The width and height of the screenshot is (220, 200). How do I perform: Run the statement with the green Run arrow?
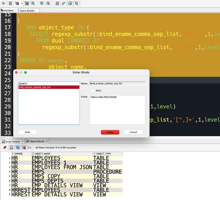click(4, 4)
